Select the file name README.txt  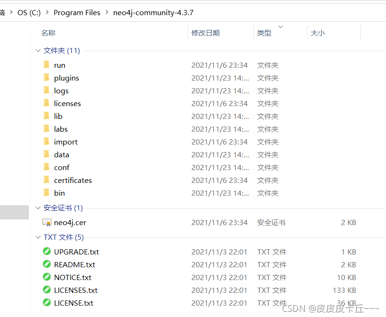click(74, 264)
